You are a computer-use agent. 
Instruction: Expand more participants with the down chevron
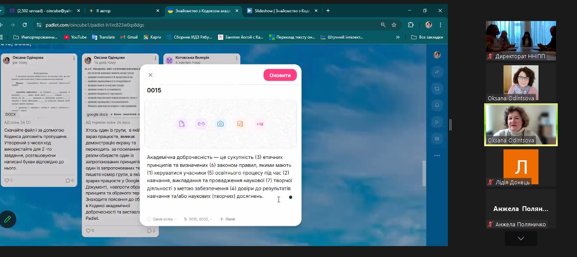tap(521, 239)
